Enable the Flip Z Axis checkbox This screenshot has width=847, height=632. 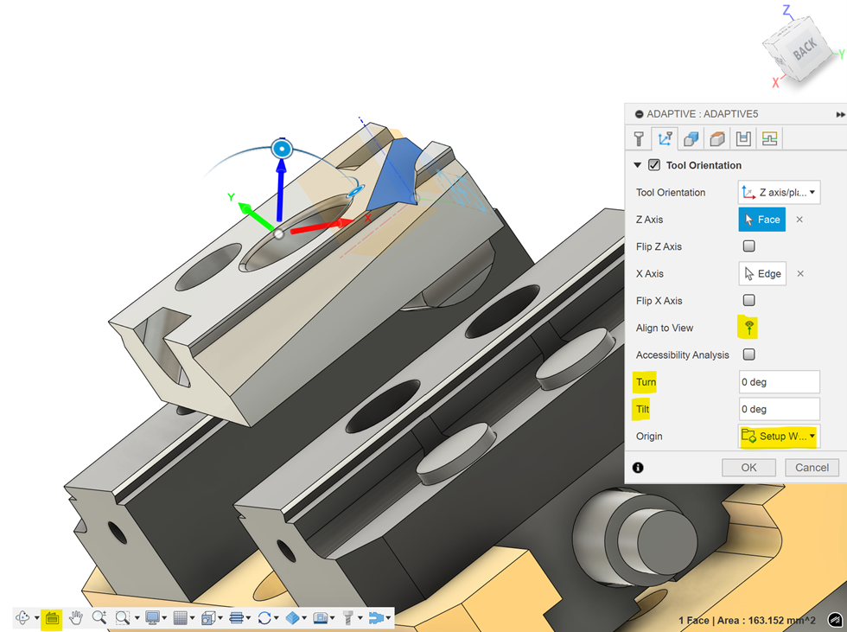click(x=748, y=246)
